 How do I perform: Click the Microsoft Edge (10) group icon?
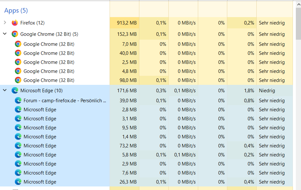[15, 91]
